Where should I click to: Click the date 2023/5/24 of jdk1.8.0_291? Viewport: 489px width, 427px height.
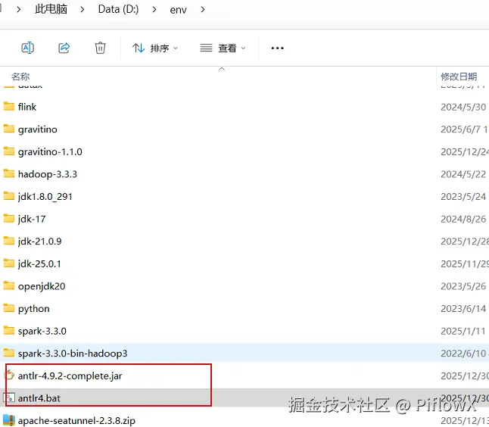(x=463, y=197)
